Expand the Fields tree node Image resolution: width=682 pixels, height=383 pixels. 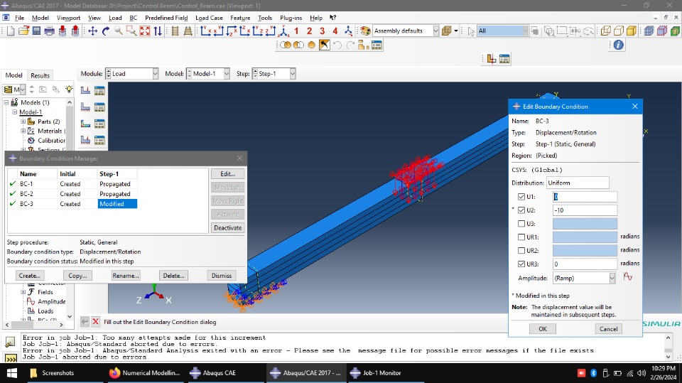pos(23,292)
